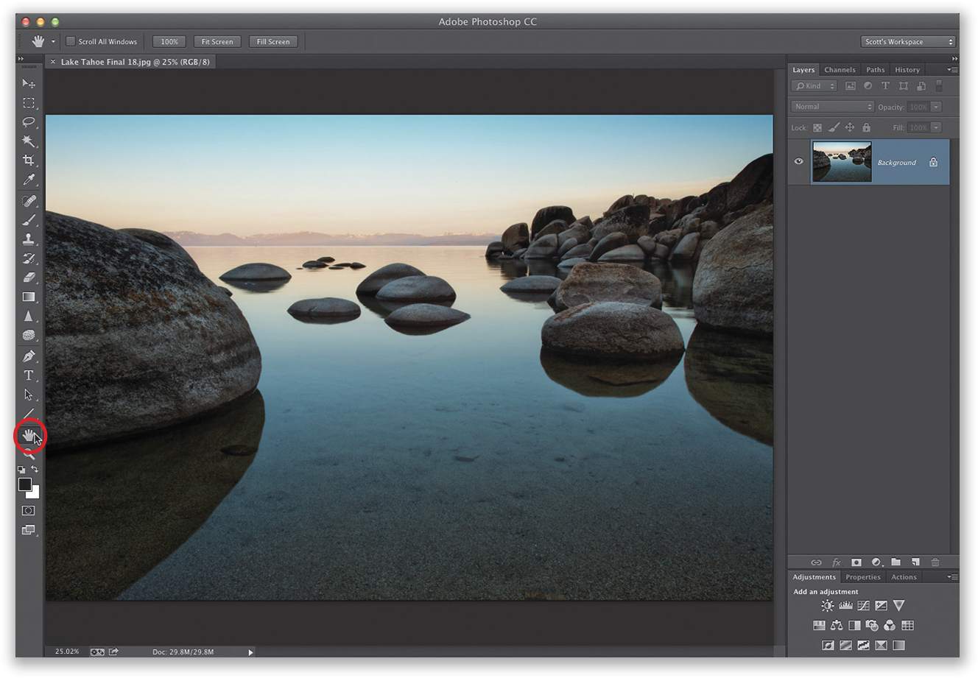Add Brightness/Contrast adjustment

827,606
